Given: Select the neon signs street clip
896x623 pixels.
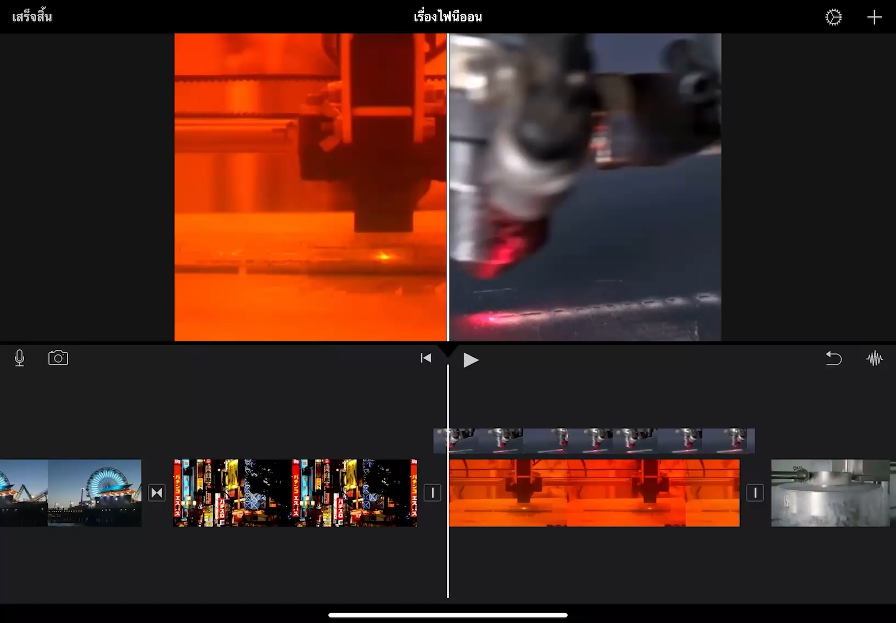Looking at the screenshot, I should click(295, 493).
